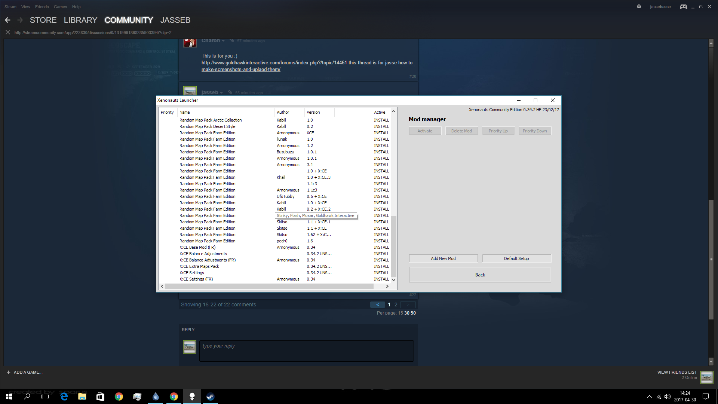
Task: Launch Microsoft Edge from taskbar
Action: click(64, 397)
